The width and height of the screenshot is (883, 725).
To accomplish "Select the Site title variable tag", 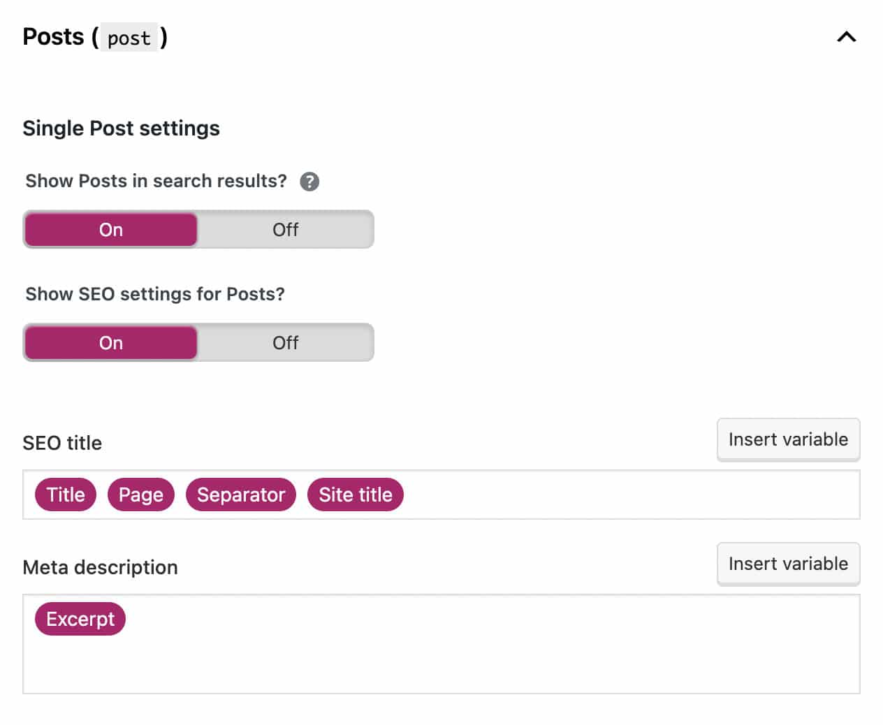I will pyautogui.click(x=356, y=495).
